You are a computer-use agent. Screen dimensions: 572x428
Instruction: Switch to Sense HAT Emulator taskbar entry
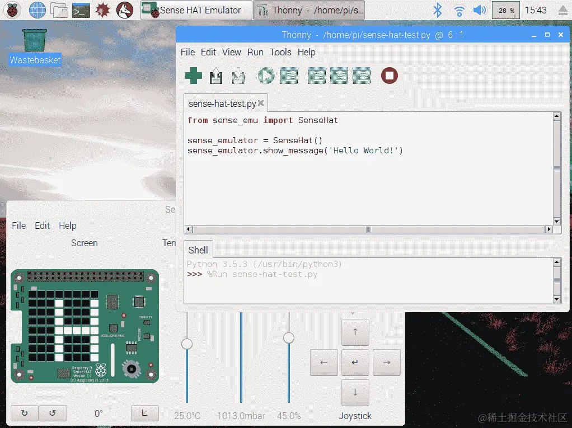click(196, 10)
